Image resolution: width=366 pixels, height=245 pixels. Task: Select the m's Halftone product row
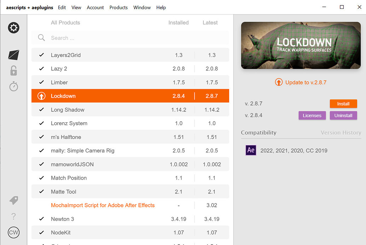130,137
